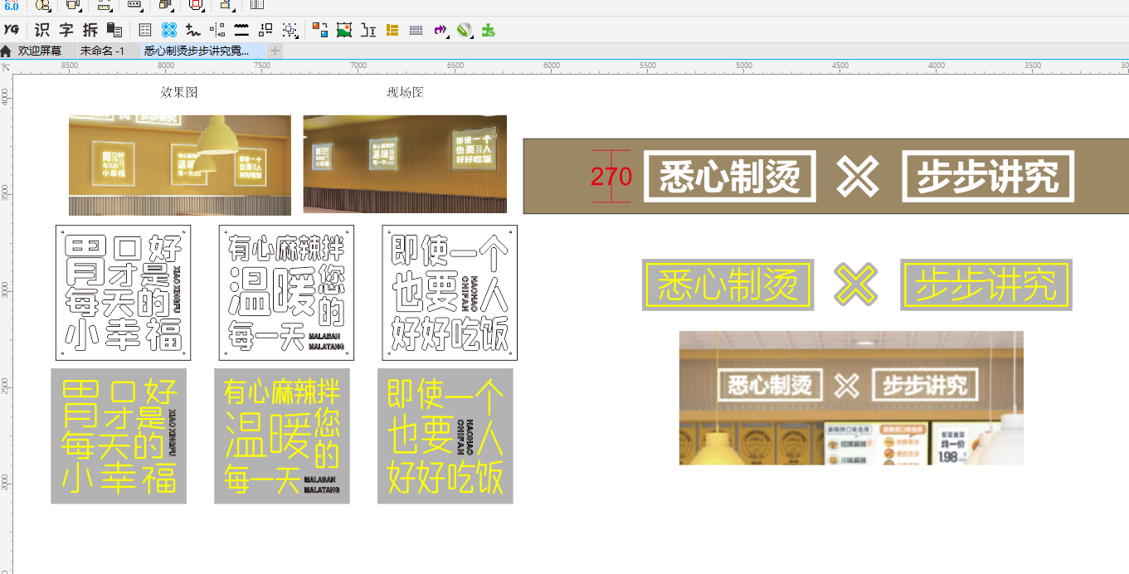Click the swap-squares arrangement icon
The width and height of the screenshot is (1129, 574).
tap(265, 30)
